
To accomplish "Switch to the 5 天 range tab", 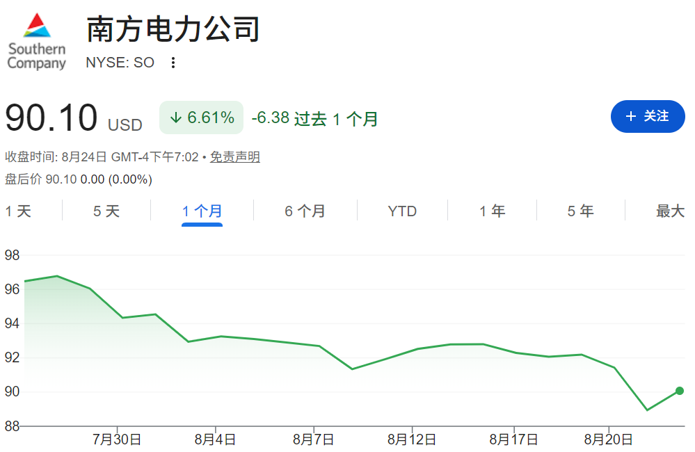I will tap(106, 211).
